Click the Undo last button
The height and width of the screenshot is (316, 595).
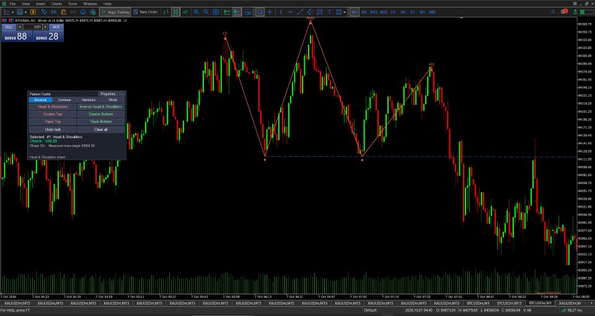pyautogui.click(x=53, y=129)
